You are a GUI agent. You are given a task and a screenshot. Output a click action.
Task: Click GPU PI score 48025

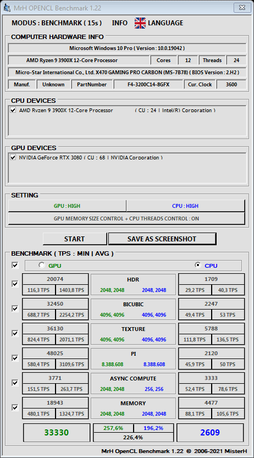[55, 353]
